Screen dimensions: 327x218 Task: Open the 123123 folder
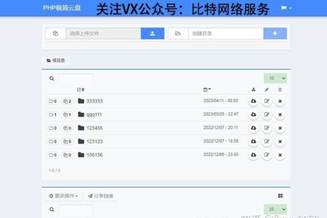click(90, 142)
